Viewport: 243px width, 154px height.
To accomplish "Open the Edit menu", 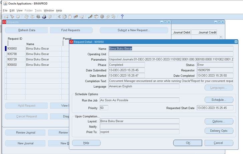I will point(12,11).
